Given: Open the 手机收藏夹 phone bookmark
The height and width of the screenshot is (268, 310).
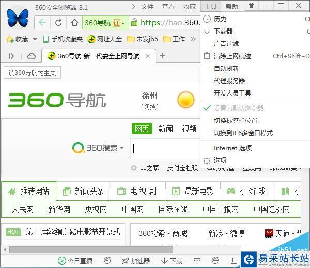Looking at the screenshot, I should point(63,39).
